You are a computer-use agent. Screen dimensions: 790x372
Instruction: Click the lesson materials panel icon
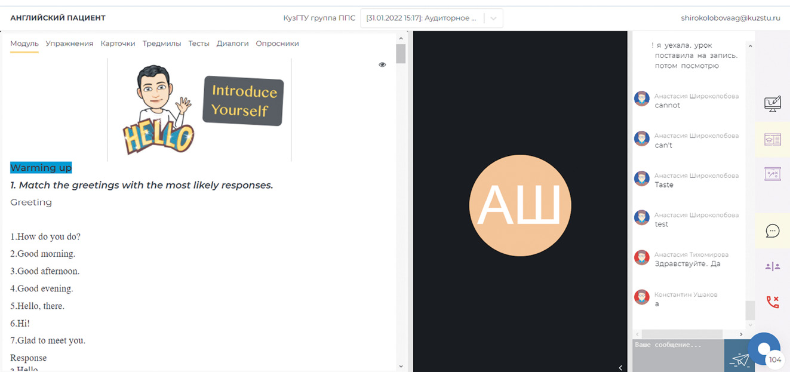coord(773,139)
